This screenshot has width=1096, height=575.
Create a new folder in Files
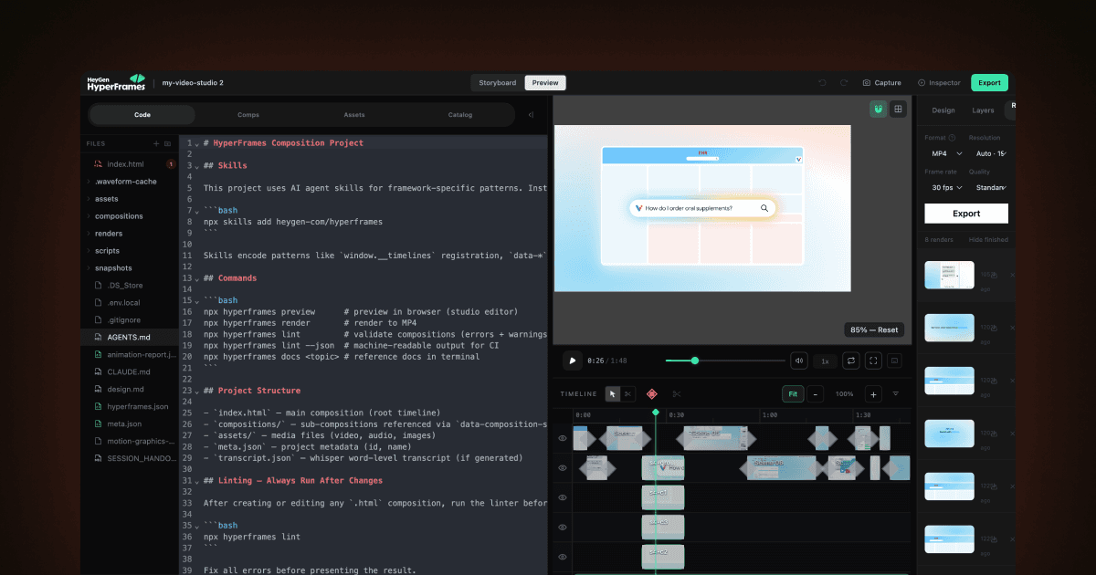click(168, 143)
